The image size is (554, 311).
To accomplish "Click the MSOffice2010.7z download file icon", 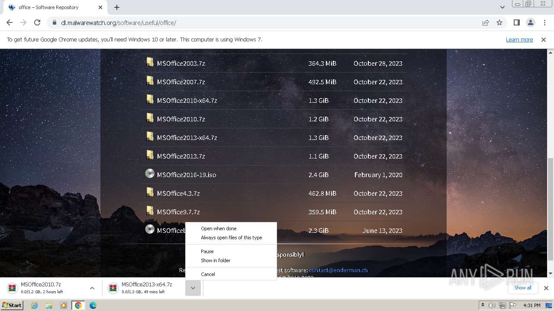I will pyautogui.click(x=13, y=288).
